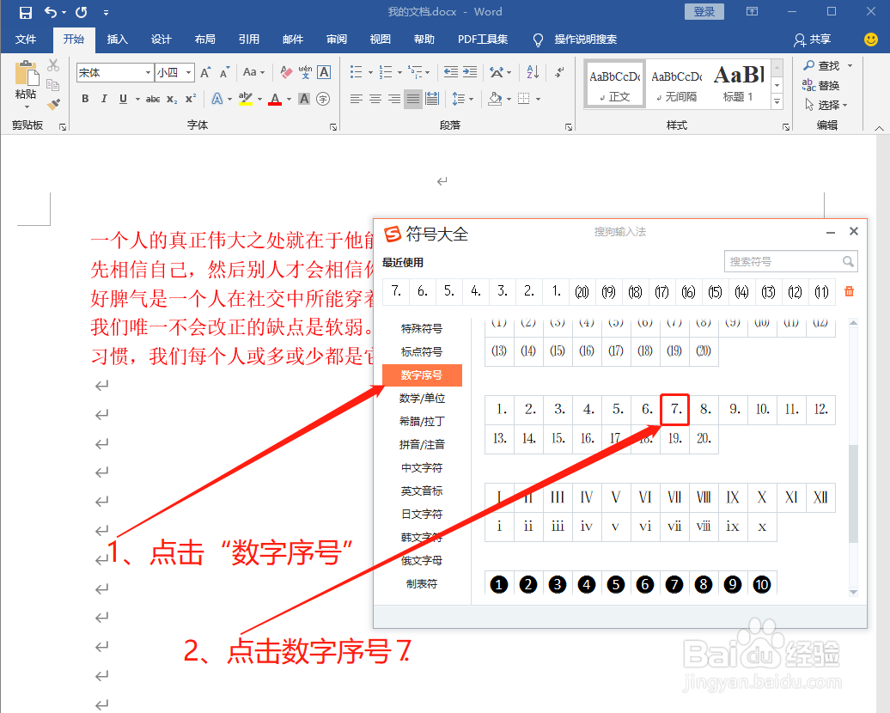Apply center alignment to the paragraph

[375, 100]
